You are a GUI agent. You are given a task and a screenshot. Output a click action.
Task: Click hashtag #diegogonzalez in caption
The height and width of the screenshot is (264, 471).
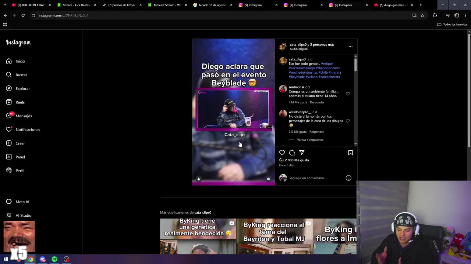[328, 68]
